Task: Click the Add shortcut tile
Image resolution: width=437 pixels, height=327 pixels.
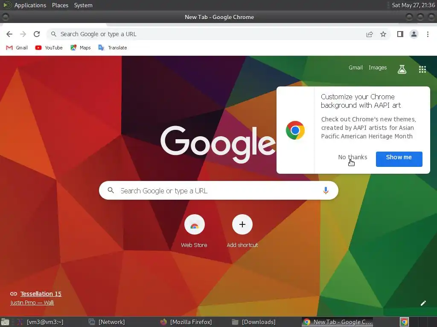Action: [242, 231]
